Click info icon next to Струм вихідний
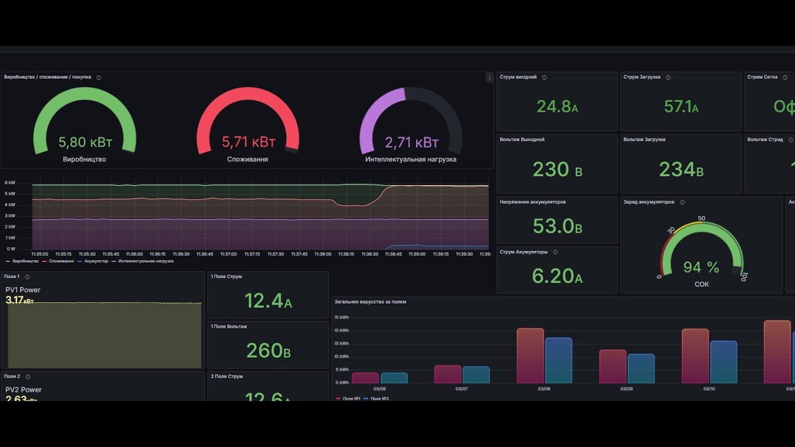Image resolution: width=795 pixels, height=447 pixels. [x=545, y=78]
